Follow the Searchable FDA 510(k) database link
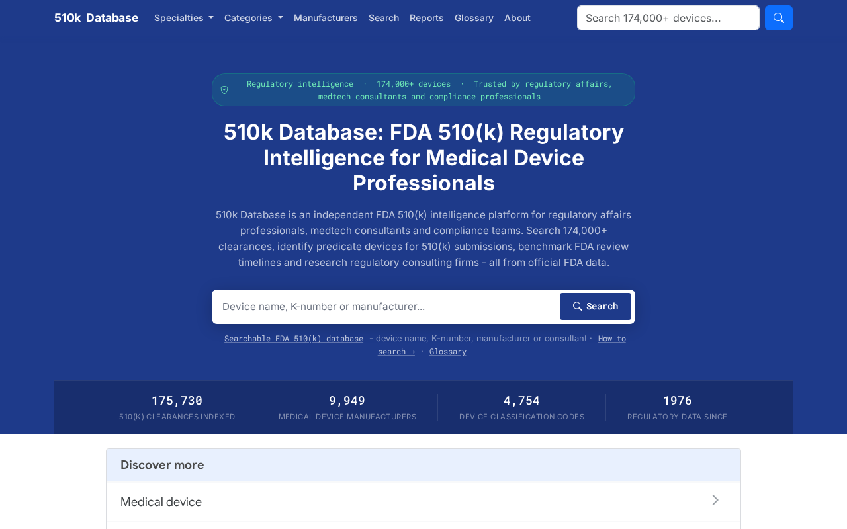847x529 pixels. coord(294,339)
